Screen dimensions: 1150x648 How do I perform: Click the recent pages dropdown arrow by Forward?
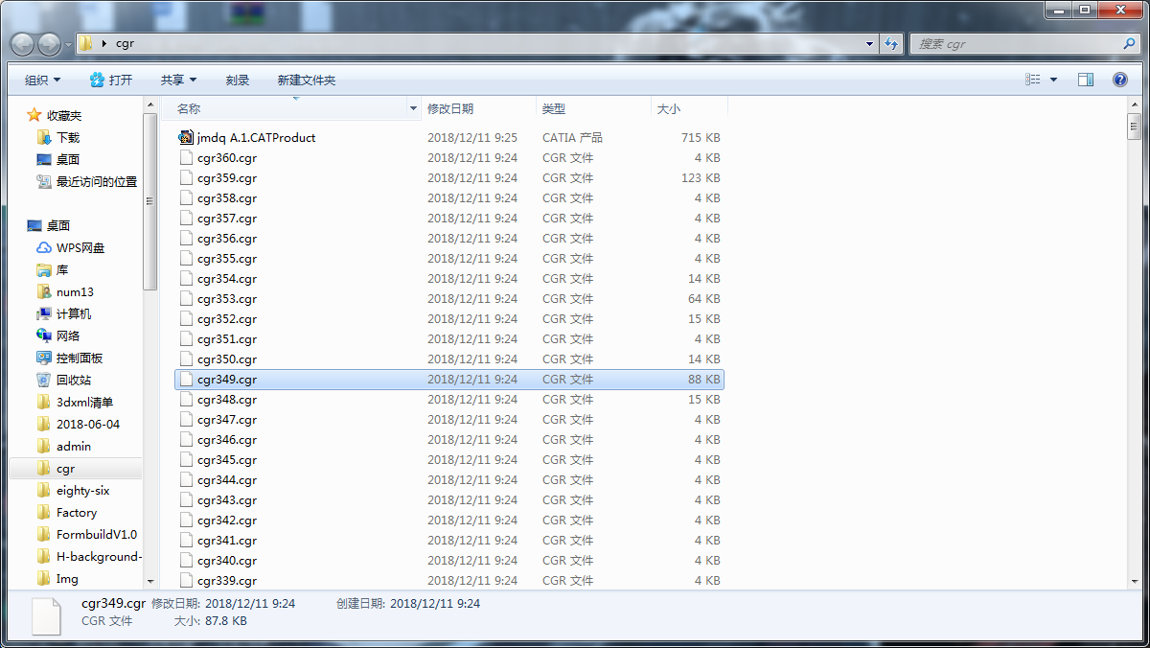[68, 45]
